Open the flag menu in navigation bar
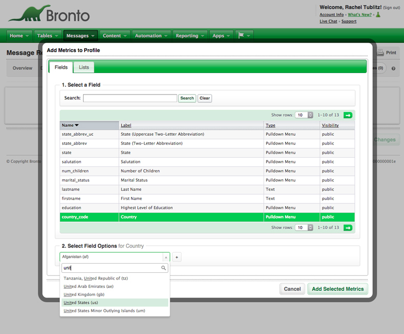 click(x=244, y=35)
